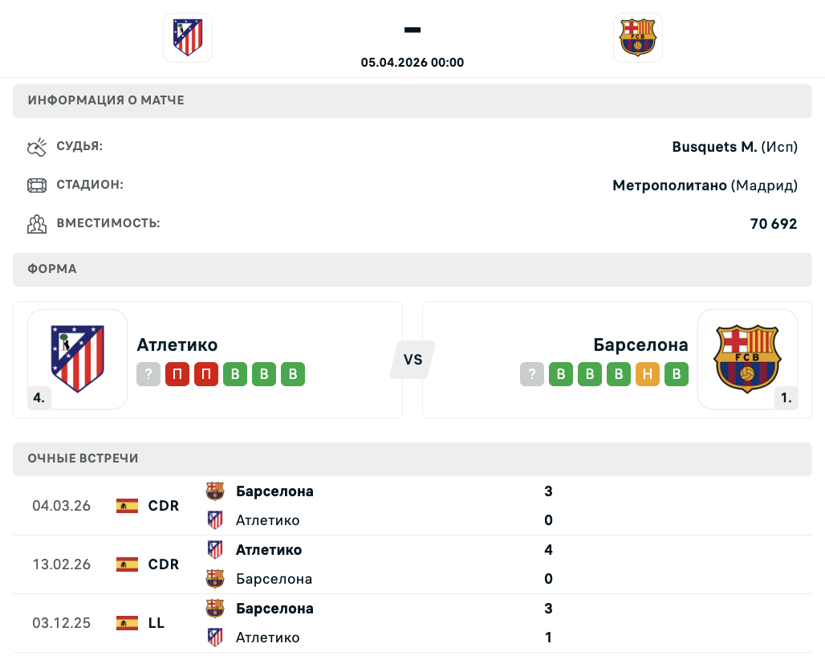This screenshot has height=660, width=825.
Task: Open the Барселона team name in Форма
Action: coord(640,345)
